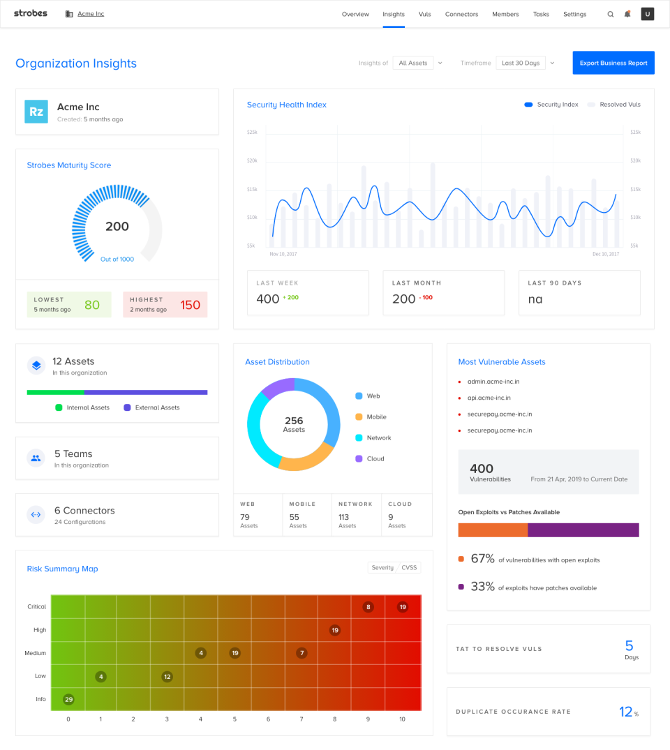Click the Open Exploits vs Patches bar
670x750 pixels.
548,530
